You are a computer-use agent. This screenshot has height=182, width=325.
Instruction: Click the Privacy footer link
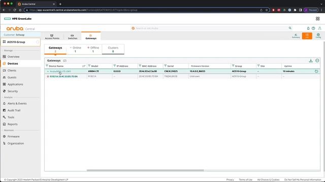click(230, 180)
